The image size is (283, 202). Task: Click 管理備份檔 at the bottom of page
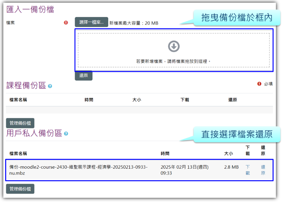(20, 189)
